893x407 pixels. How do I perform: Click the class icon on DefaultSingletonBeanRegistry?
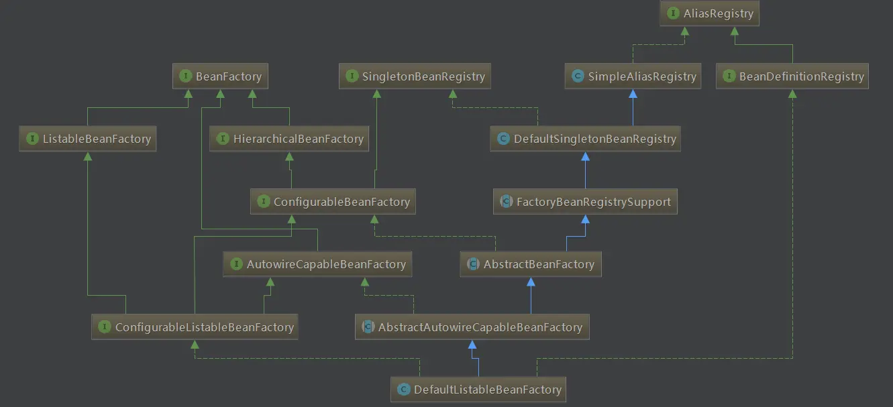point(503,139)
